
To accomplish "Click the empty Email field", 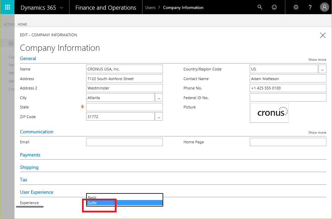I will click(x=124, y=142).
